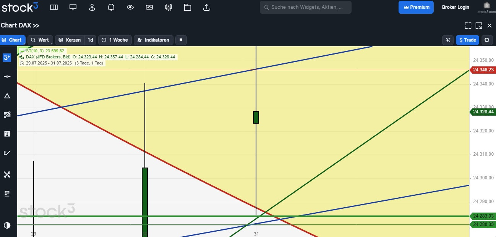Select the text annotation tool
The image size is (496, 237).
(x=7, y=134)
